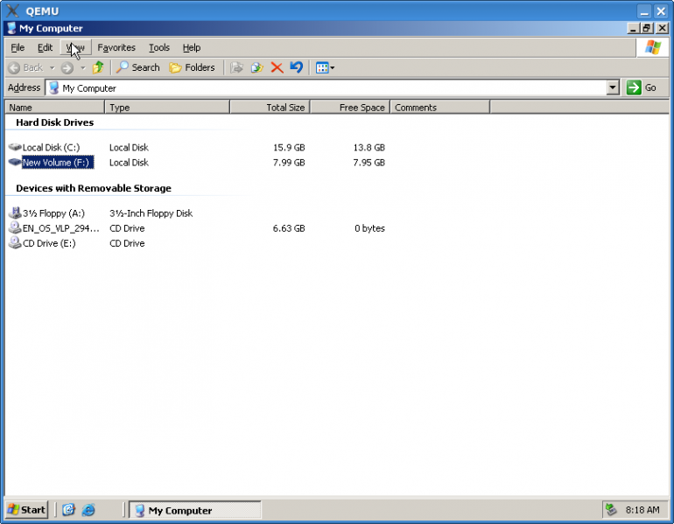Select the CD Drive (E:) item

tap(48, 243)
